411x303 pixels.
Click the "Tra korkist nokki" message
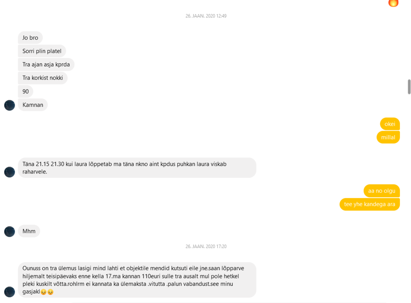[43, 78]
